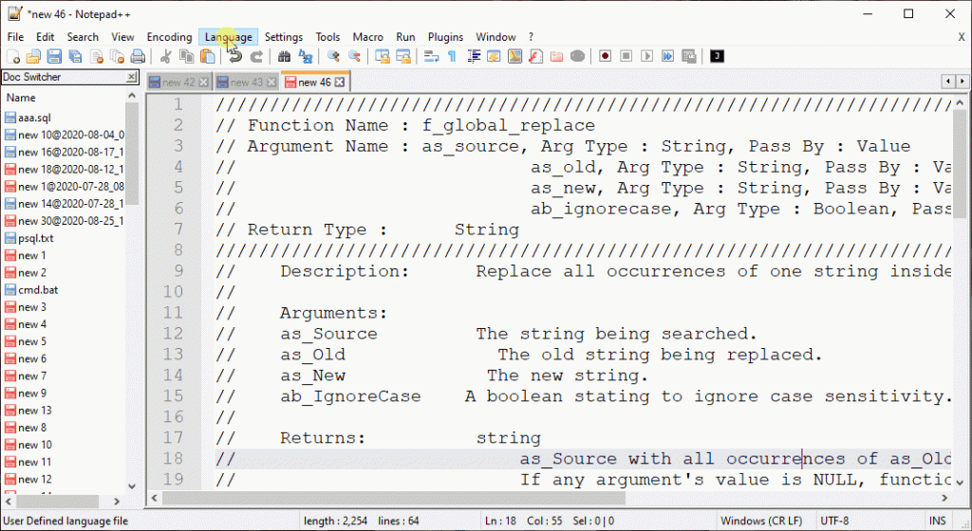Click Folder as Workspace toolbar icon
This screenshot has width=972, height=531.
pyautogui.click(x=556, y=56)
